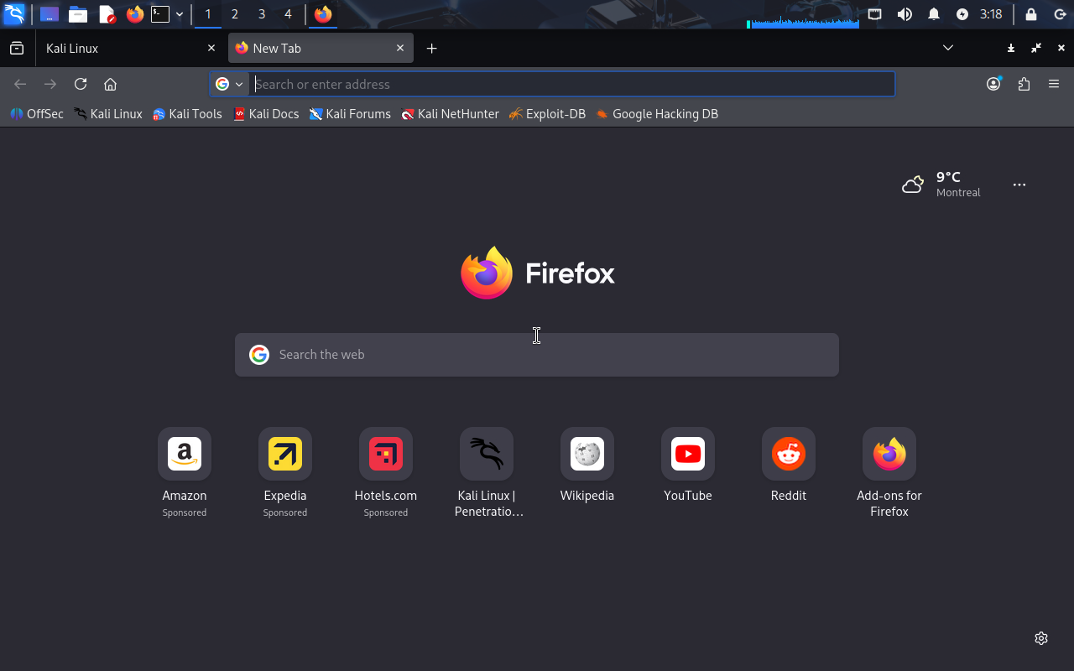Open the Reddit shortcut tile
This screenshot has height=671, width=1074.
pos(789,455)
